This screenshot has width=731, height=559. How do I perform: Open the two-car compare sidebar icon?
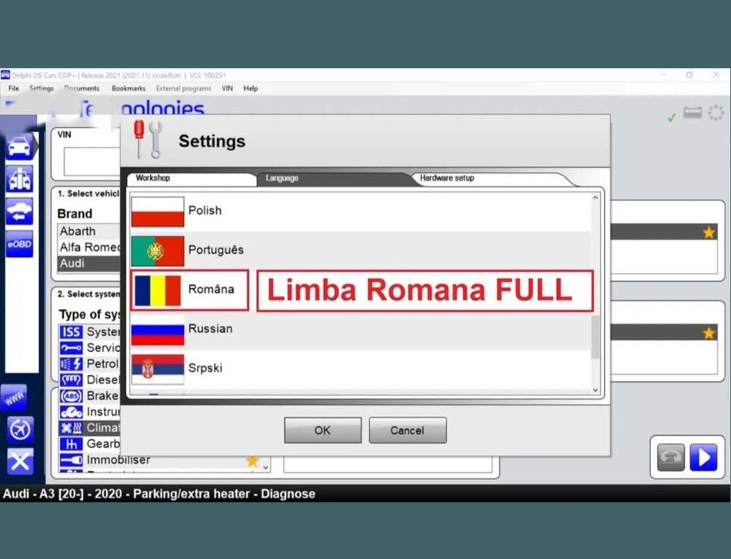click(x=20, y=179)
